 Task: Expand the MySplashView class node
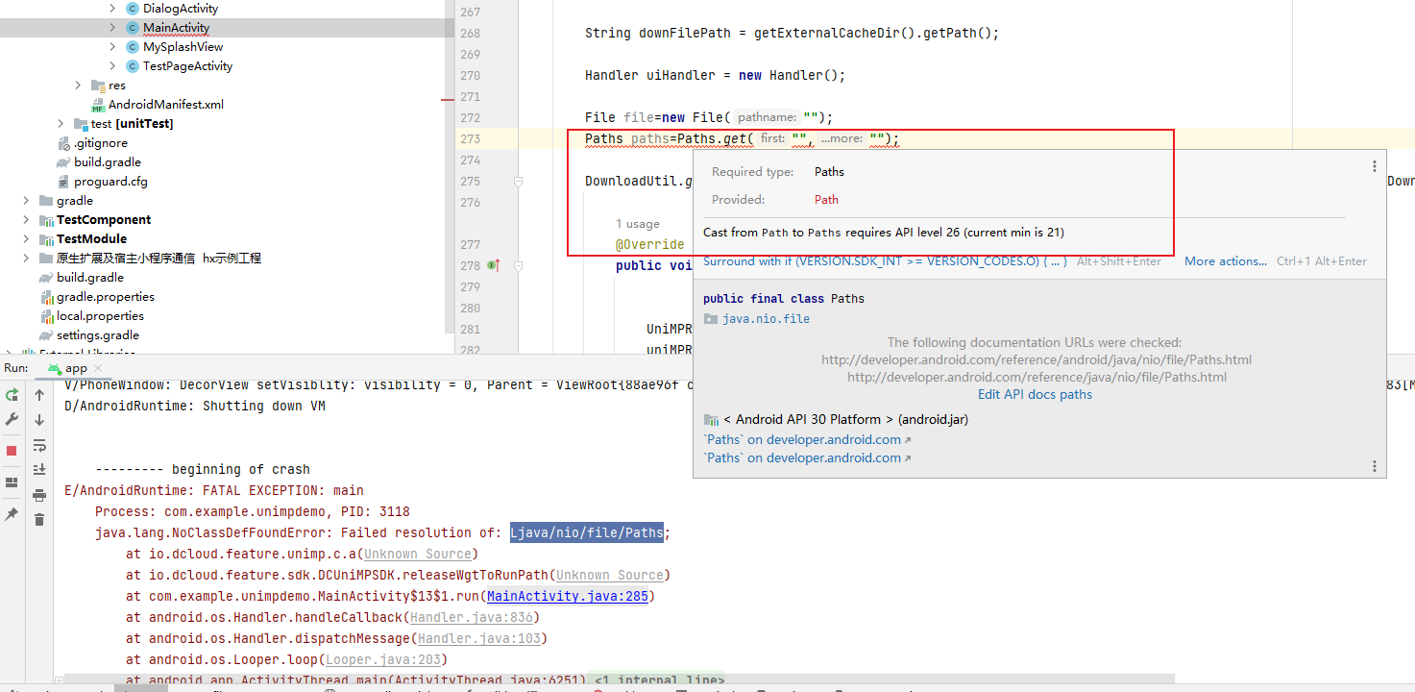click(113, 47)
